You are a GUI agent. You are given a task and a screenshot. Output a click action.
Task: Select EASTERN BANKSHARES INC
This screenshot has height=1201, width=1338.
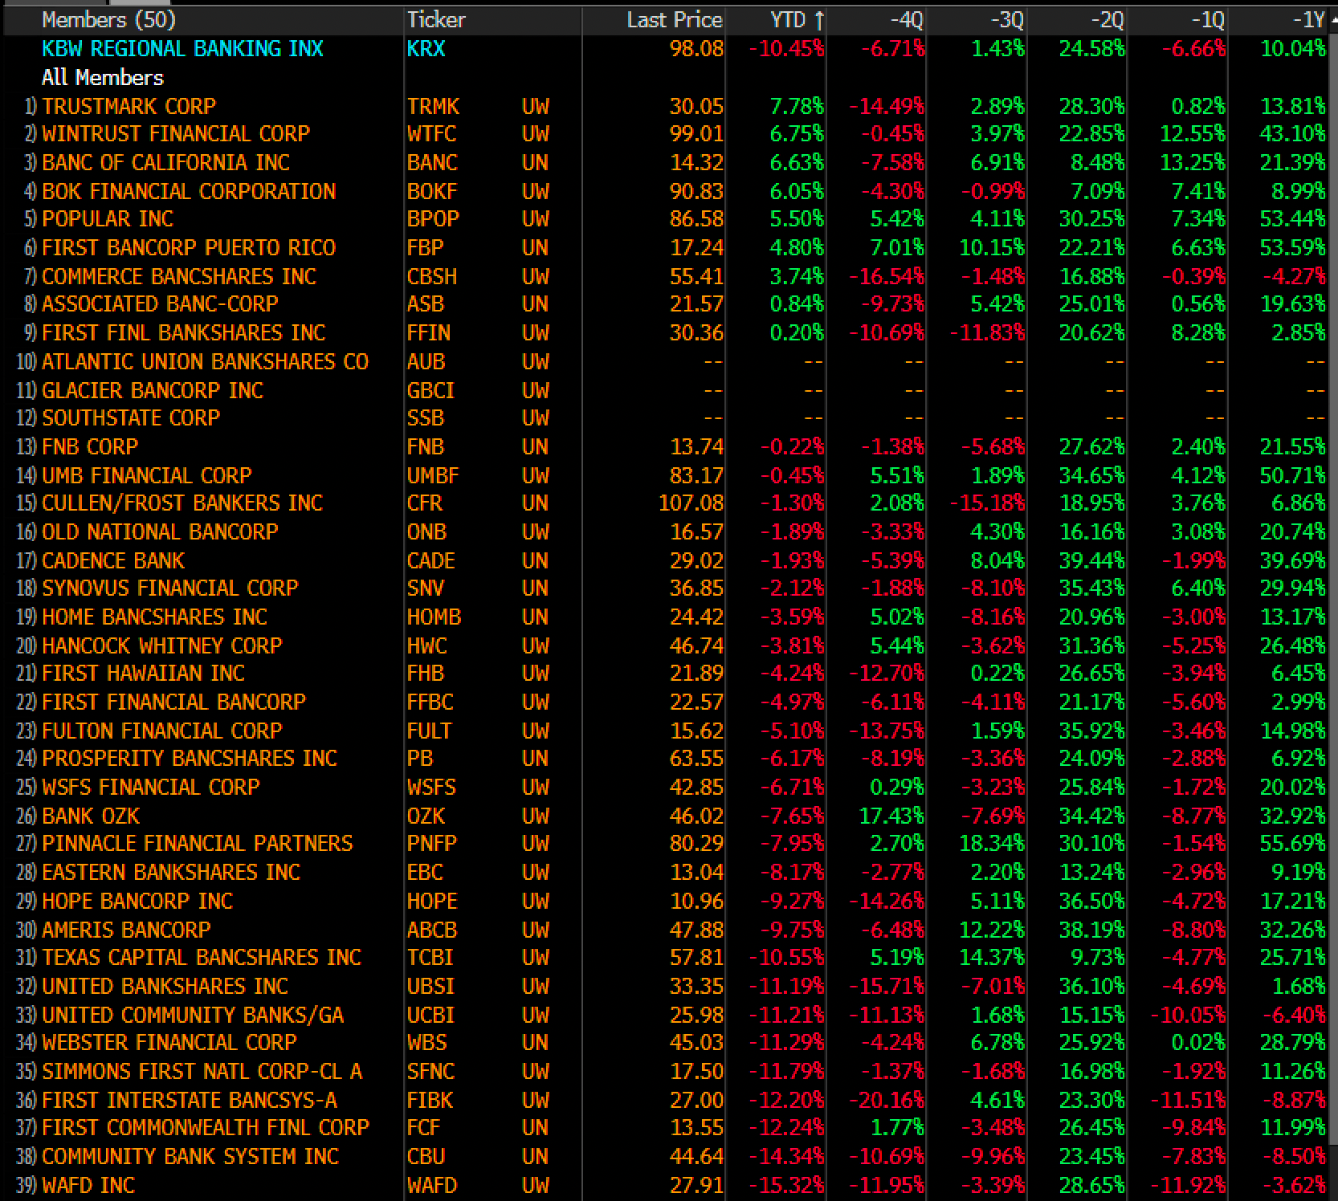170,872
